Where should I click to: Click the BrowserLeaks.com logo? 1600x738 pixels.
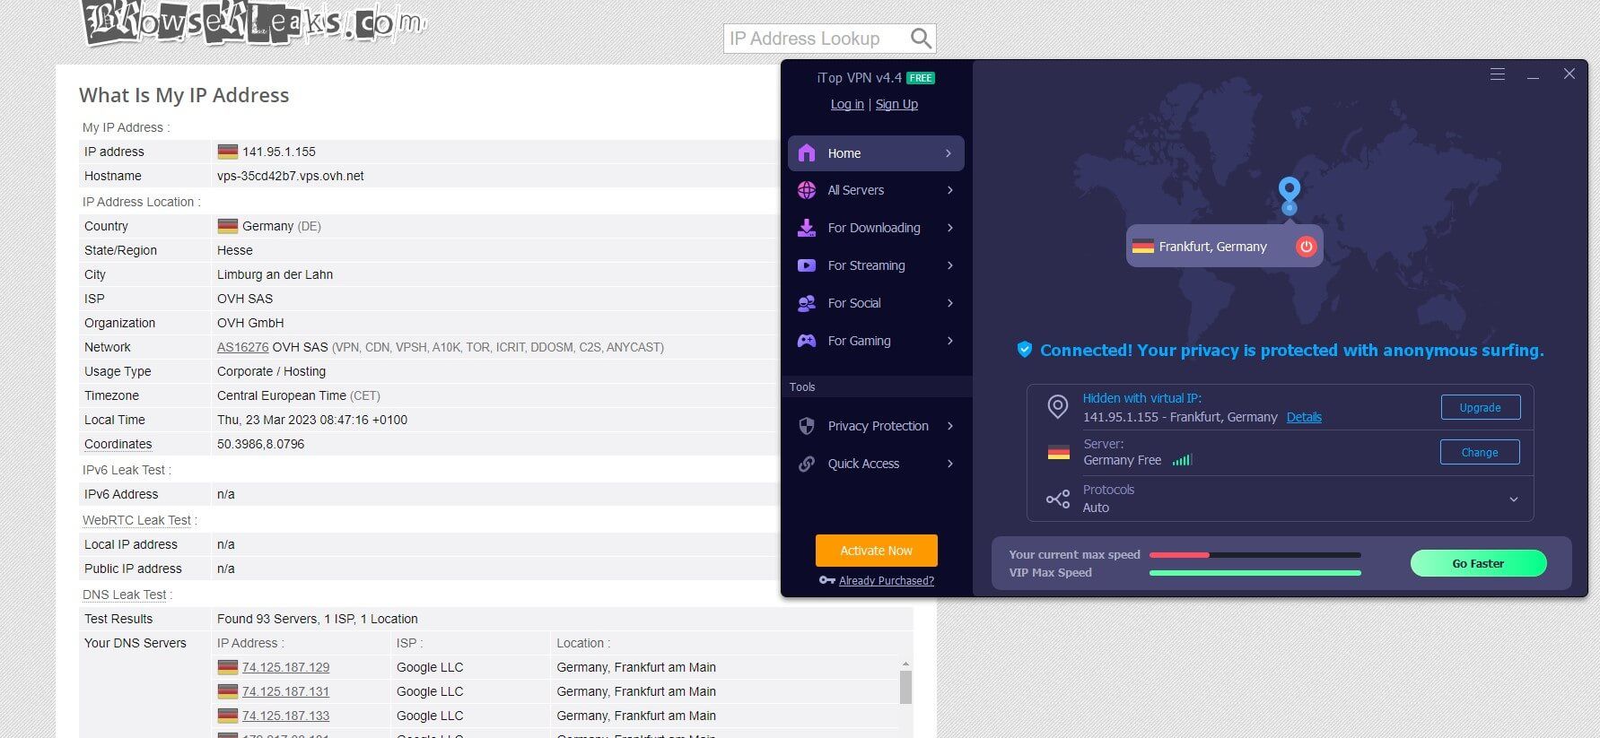pos(254,23)
